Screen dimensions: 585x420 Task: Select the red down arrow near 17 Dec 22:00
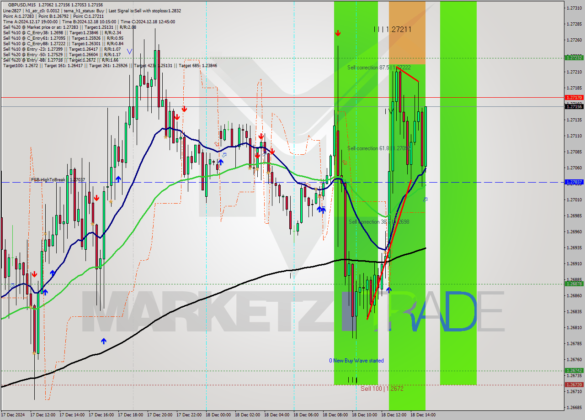point(184,110)
